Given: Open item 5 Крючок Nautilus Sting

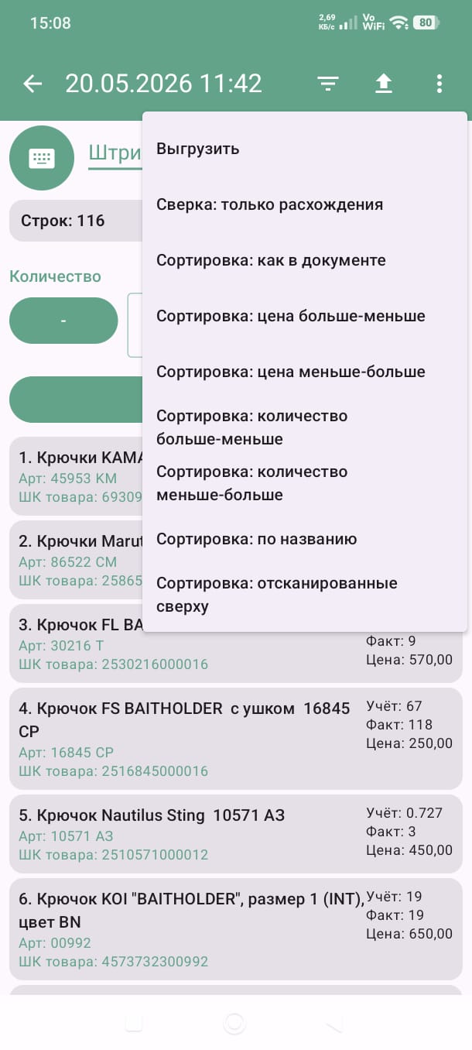Looking at the screenshot, I should (236, 834).
